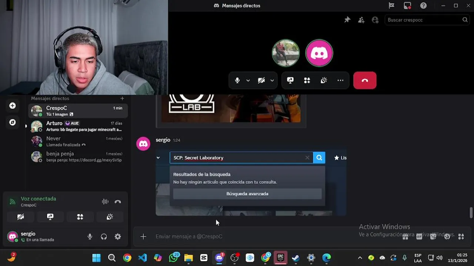
Task: Open volume control in system tray
Action: coord(440,258)
